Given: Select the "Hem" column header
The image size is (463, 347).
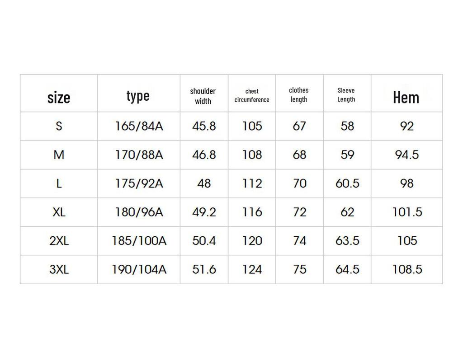Looking at the screenshot, I should [x=406, y=97].
